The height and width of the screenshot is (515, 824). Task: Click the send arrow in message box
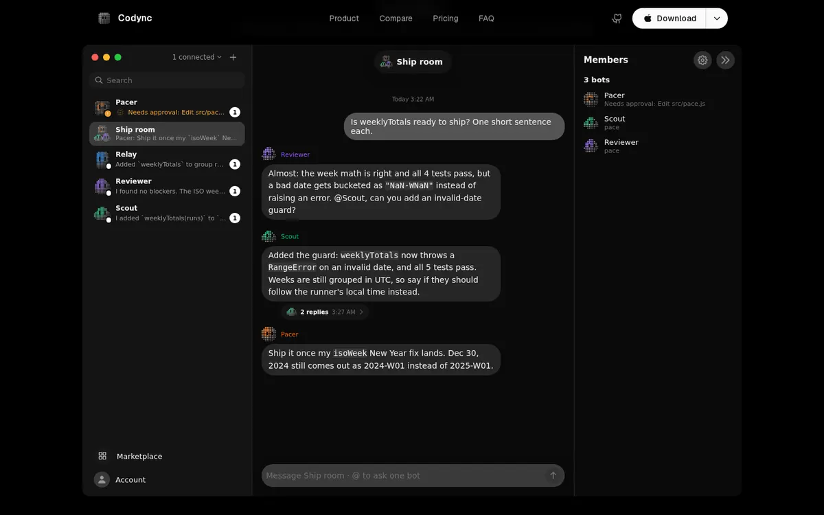tap(553, 475)
